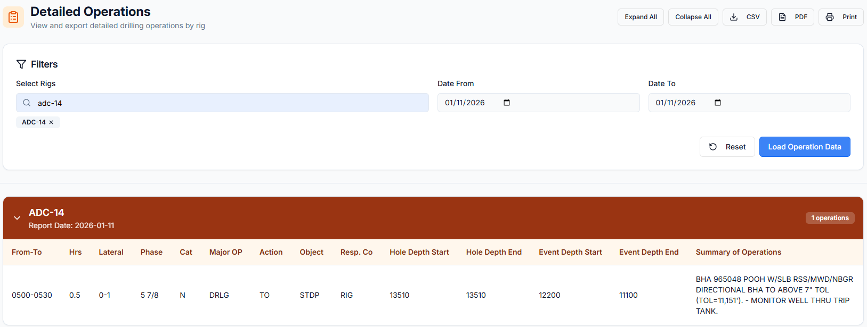Screen dimensions: 867x327
Task: Remove the ADC-14 rig tag
Action: (51, 122)
